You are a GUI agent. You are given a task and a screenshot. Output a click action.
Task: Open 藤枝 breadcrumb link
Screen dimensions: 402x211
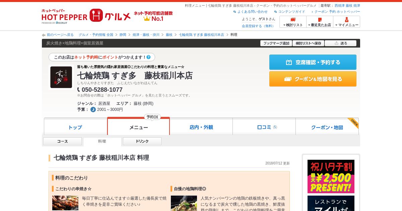tap(169, 35)
